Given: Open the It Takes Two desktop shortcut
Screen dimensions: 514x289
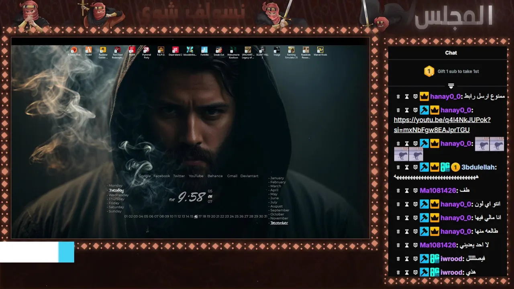Looking at the screenshot, I should coord(74,51).
